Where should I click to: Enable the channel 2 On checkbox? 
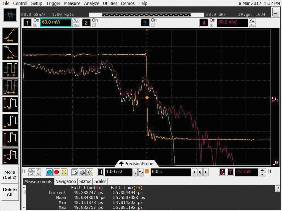click(94, 25)
